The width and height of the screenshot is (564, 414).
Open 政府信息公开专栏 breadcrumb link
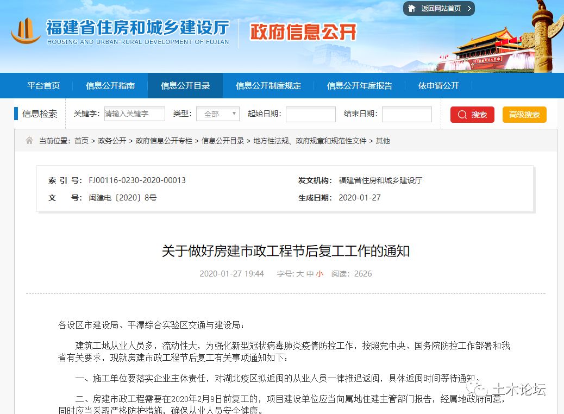(164, 141)
